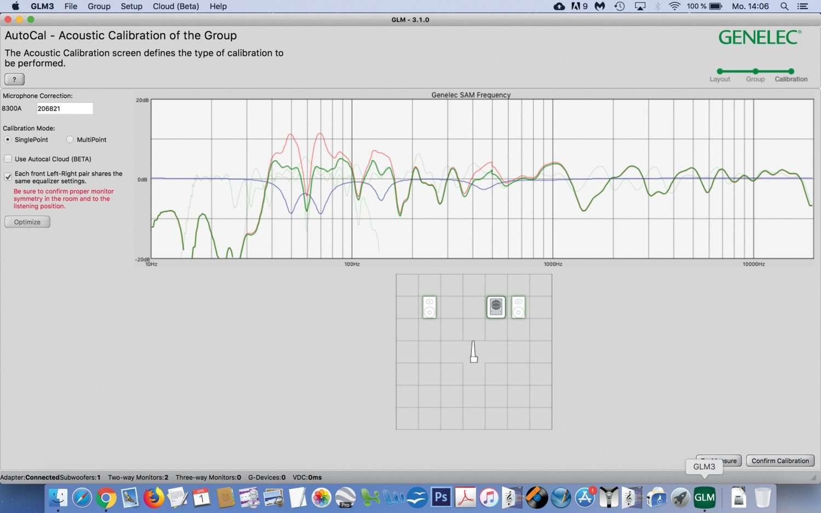Click the battery status in menu bar
821x513 pixels.
pos(705,7)
